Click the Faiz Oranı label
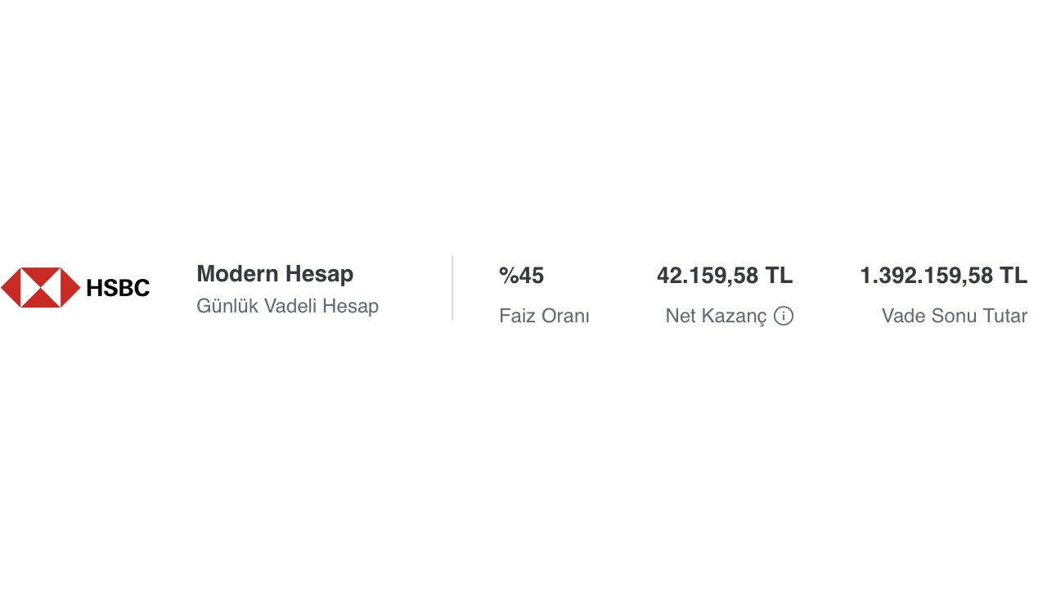 544,316
